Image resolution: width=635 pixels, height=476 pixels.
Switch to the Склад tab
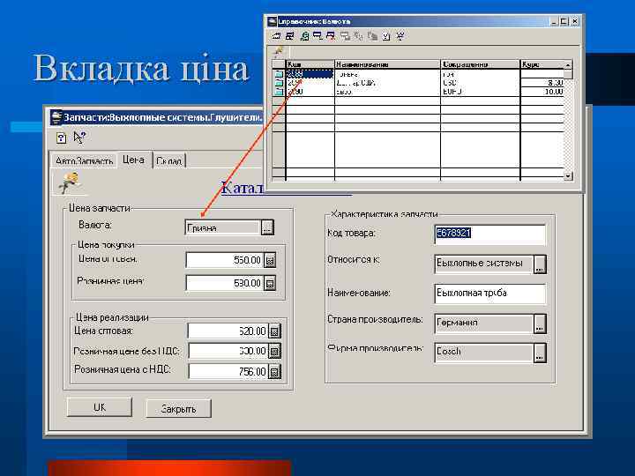click(x=168, y=160)
